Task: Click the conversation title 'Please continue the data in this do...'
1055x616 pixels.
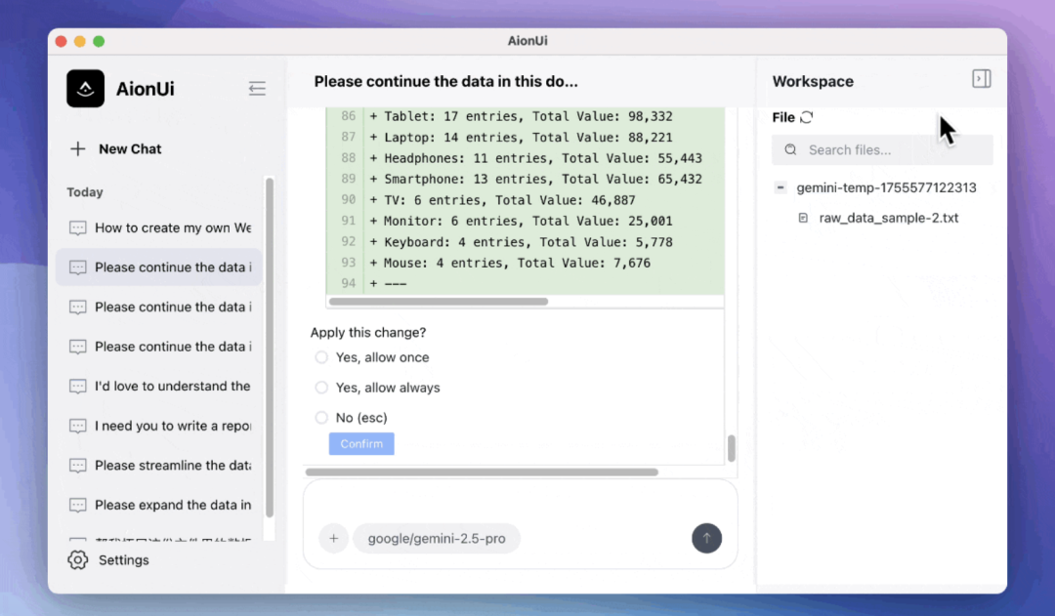Action: click(x=446, y=81)
